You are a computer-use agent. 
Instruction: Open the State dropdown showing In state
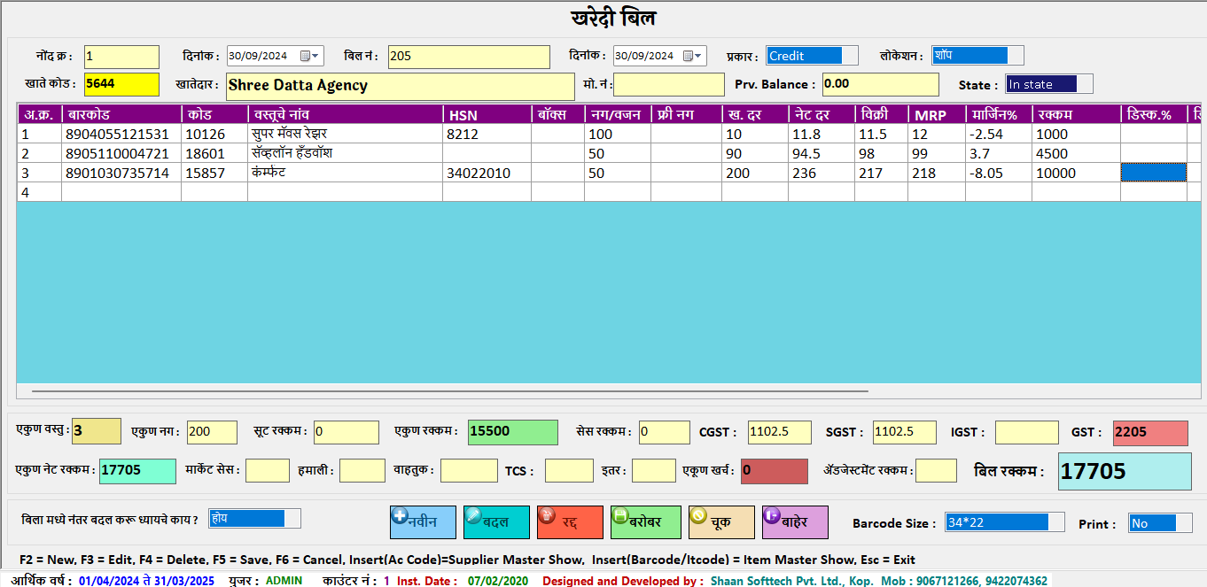(x=1085, y=84)
